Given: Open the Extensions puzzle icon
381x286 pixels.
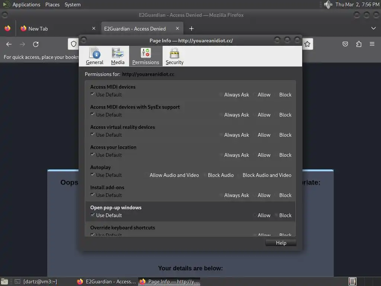Looking at the screenshot, I should coord(359,44).
